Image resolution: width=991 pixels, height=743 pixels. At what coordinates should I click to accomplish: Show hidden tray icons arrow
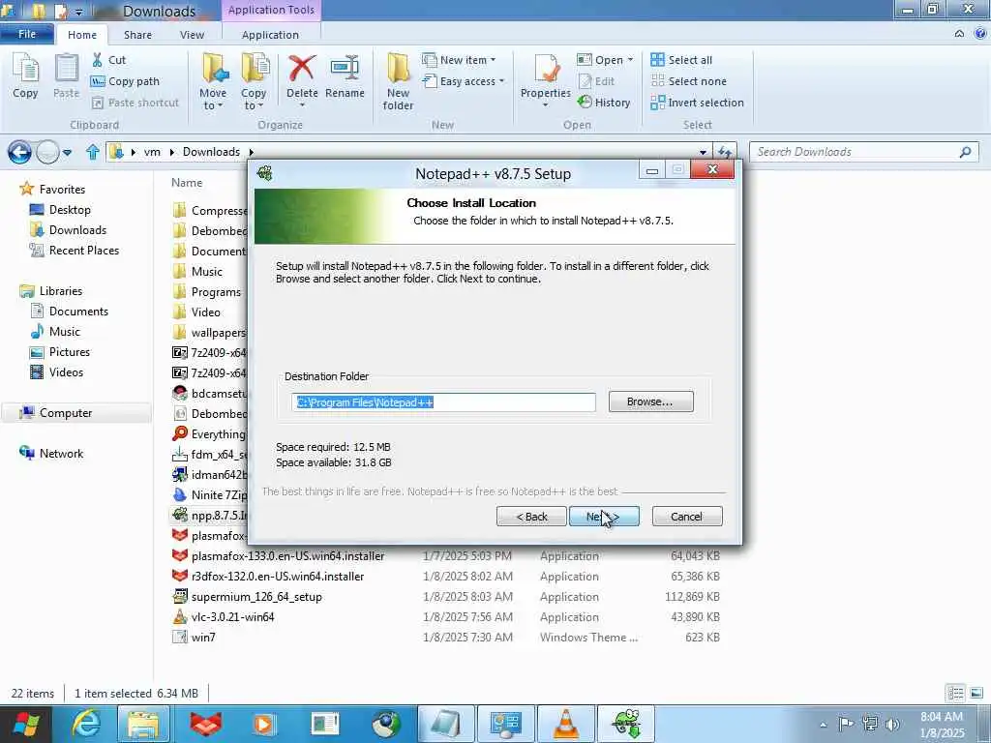(823, 725)
